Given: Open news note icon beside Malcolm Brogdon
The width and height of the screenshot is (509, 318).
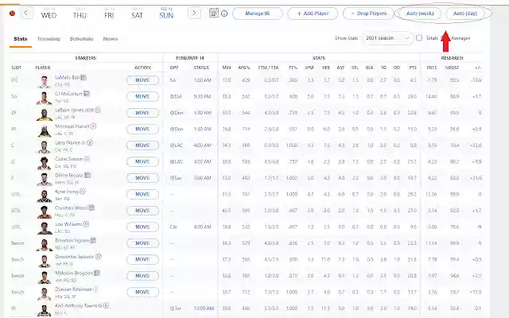Looking at the screenshot, I should (x=97, y=273).
